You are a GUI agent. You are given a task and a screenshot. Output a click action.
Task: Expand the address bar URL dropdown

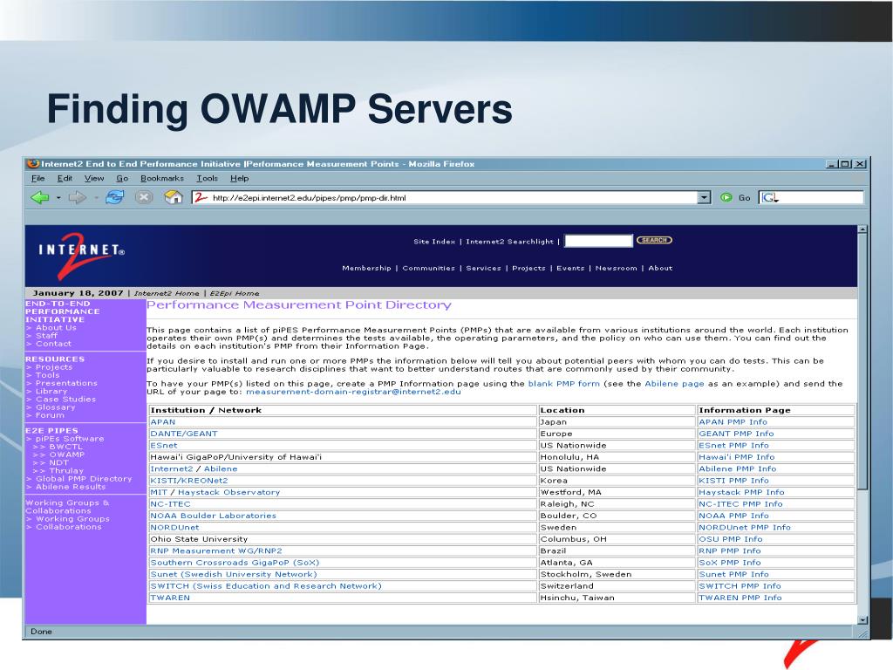click(705, 198)
